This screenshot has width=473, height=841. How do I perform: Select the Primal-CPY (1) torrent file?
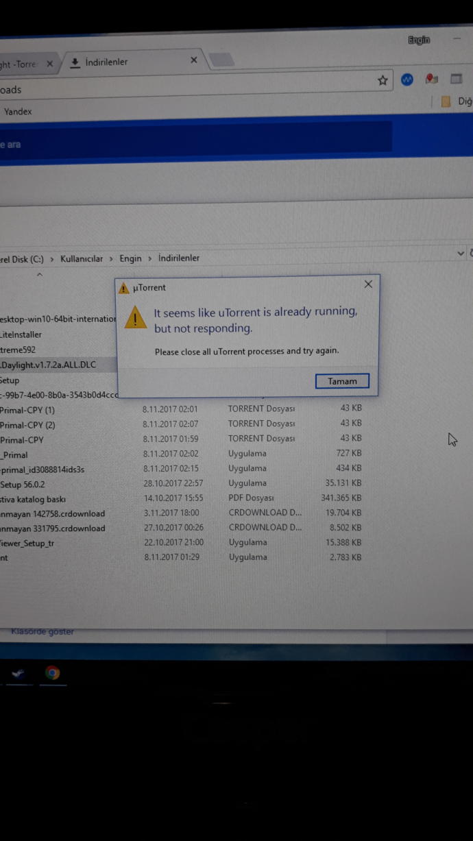click(27, 410)
